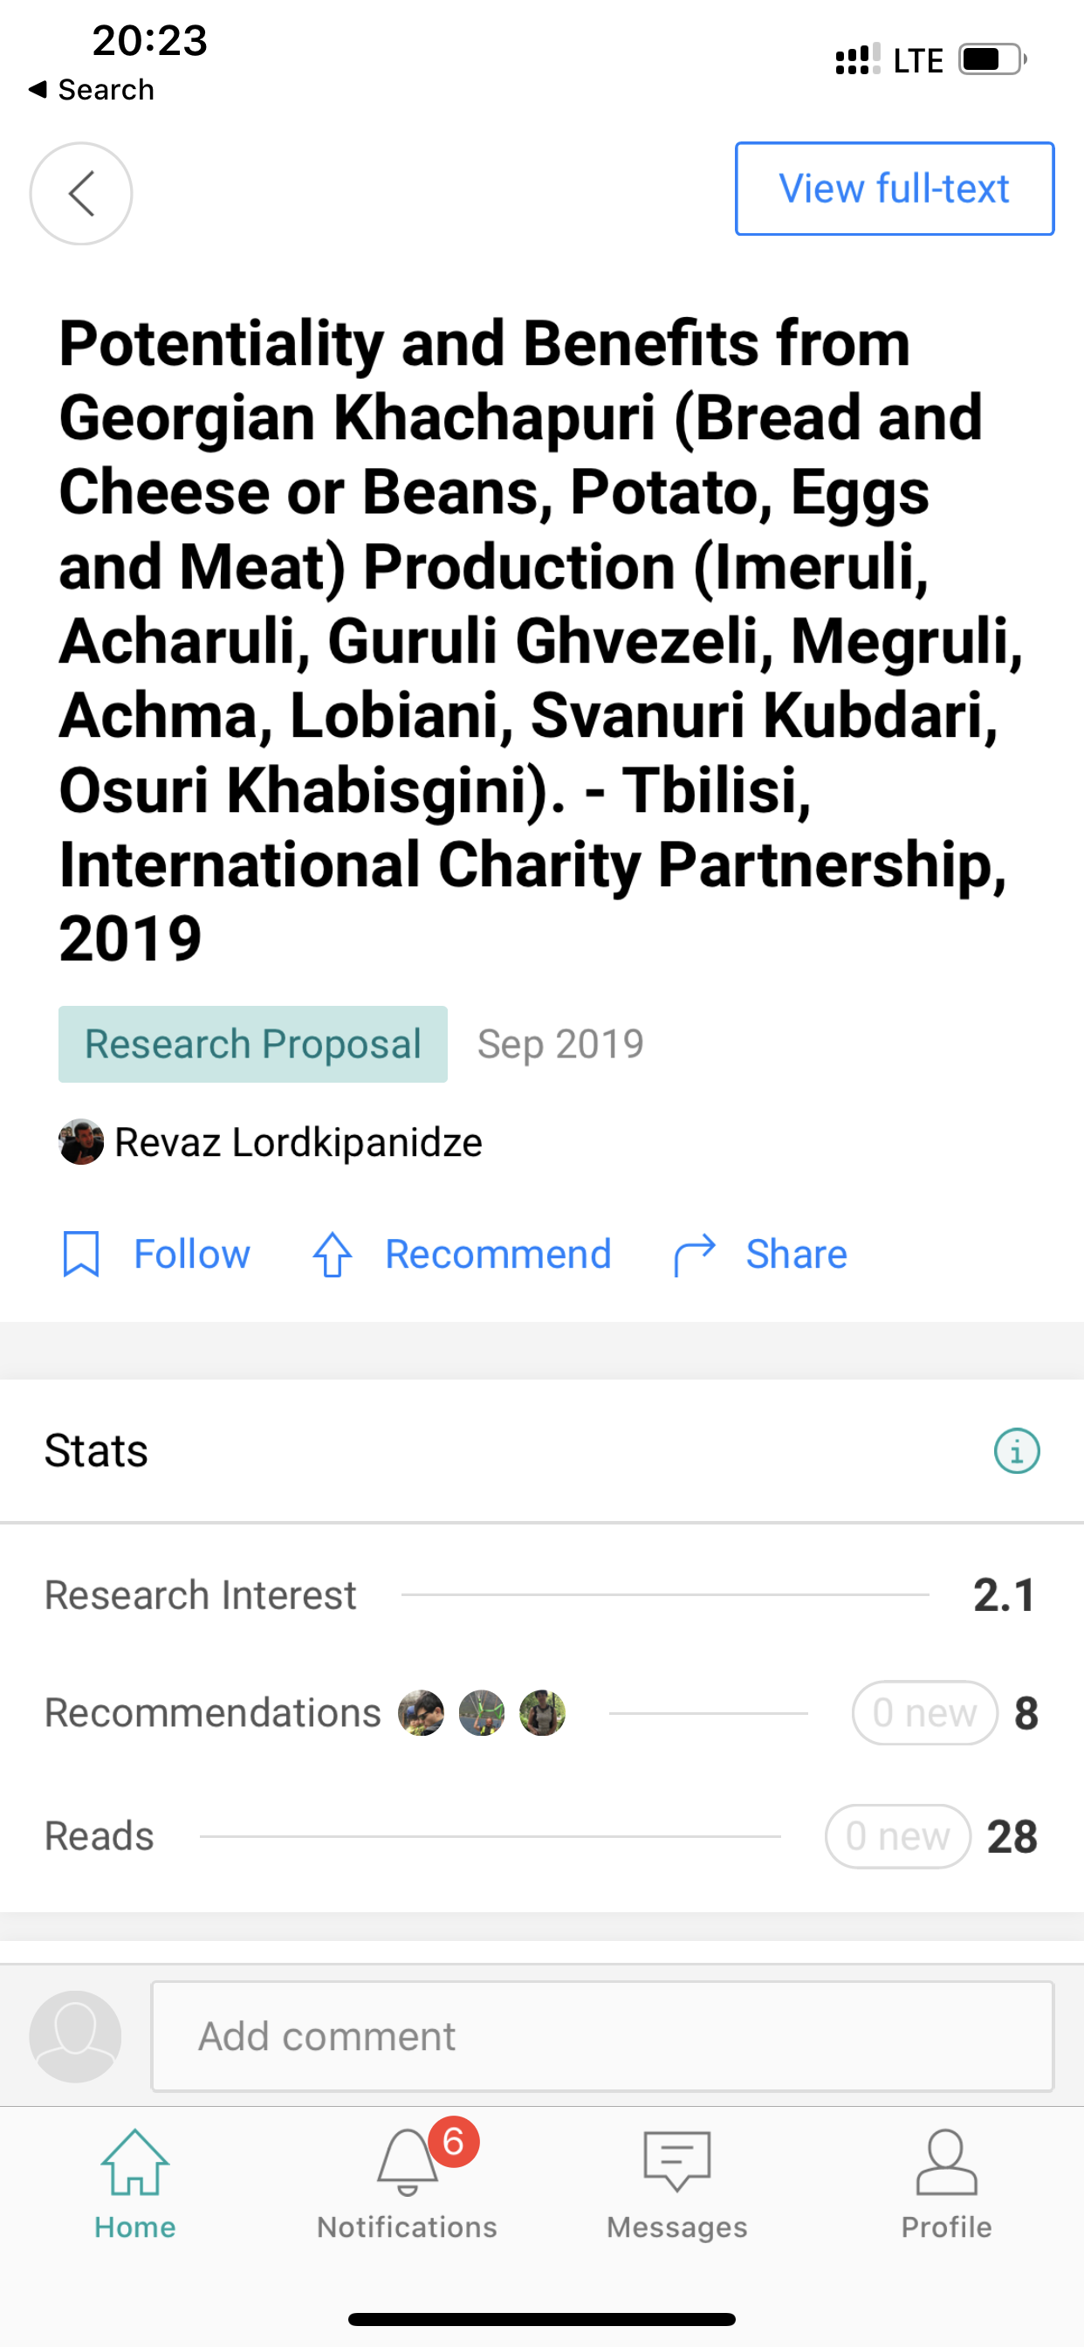Tap the Research Proposal tag

[252, 1044]
